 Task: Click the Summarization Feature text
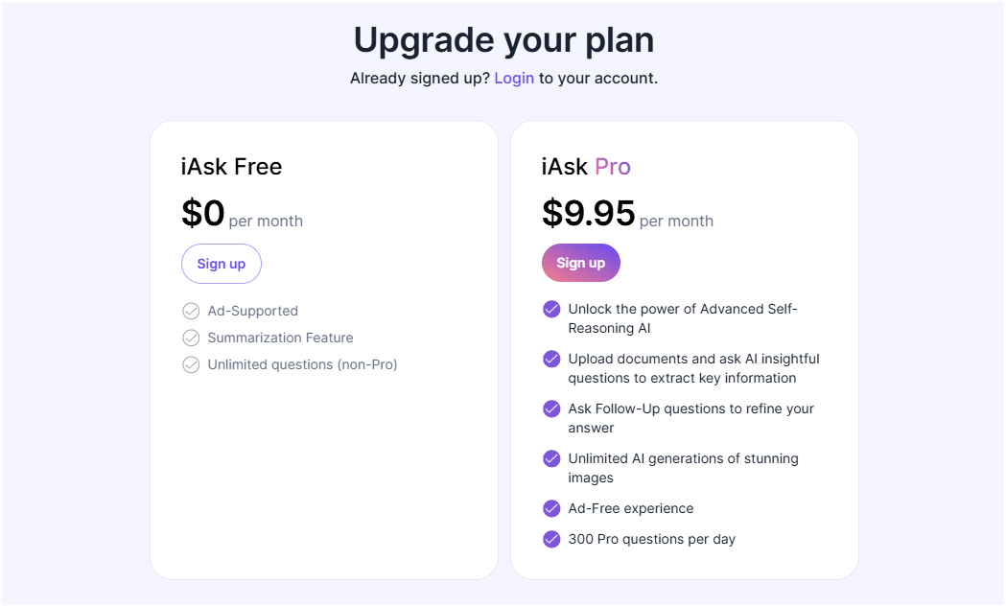pyautogui.click(x=280, y=338)
